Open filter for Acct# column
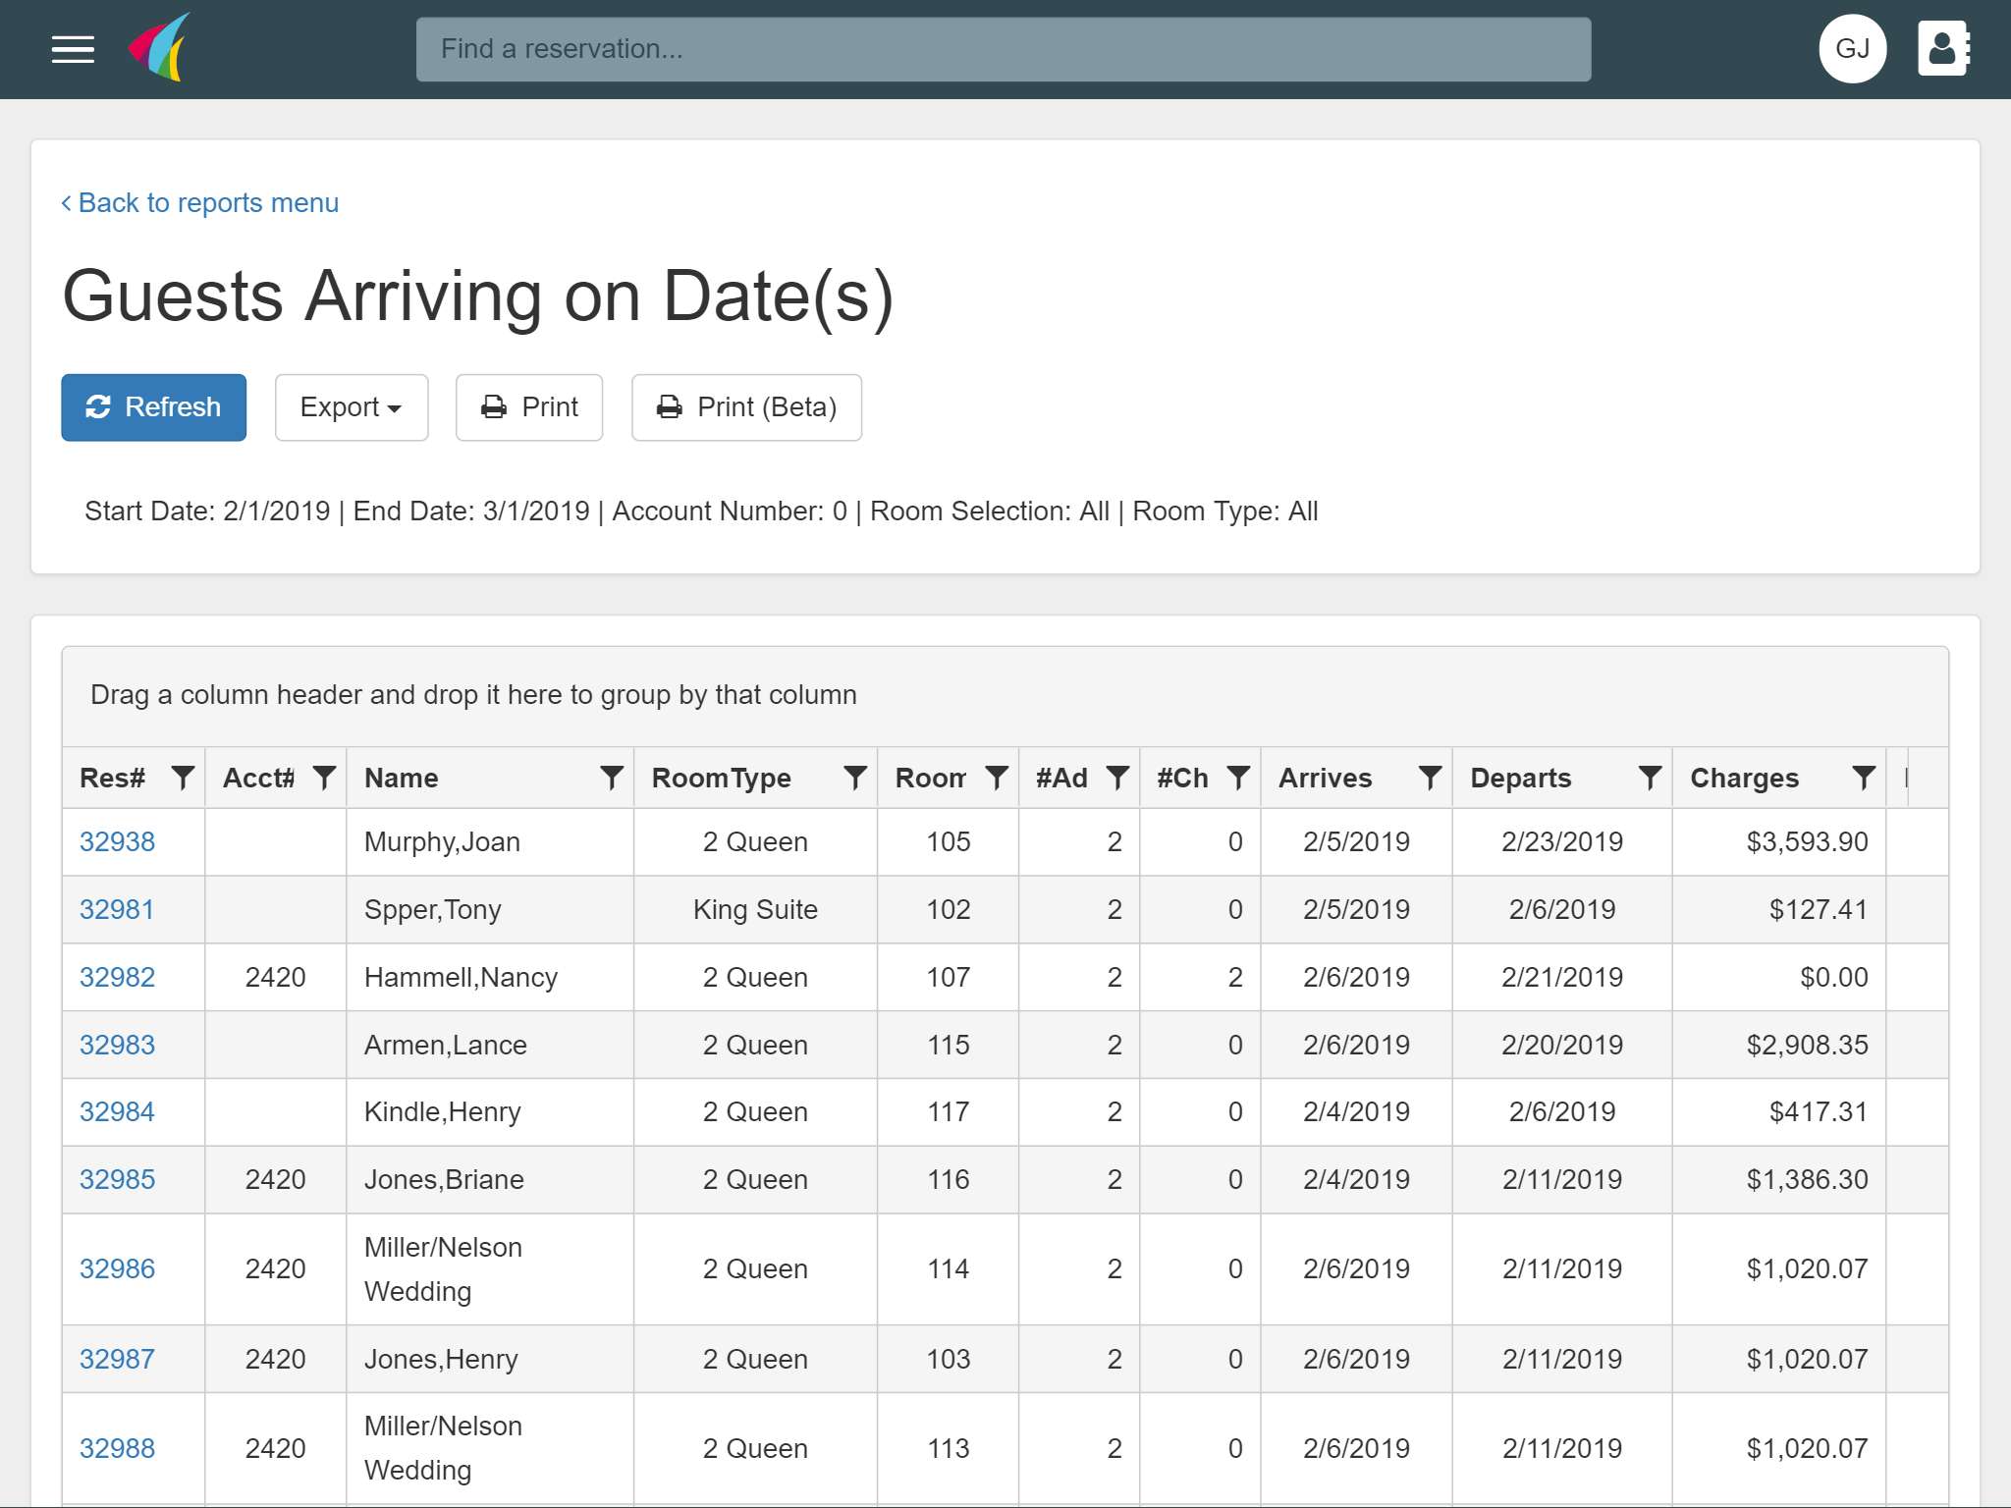The width and height of the screenshot is (2011, 1508). pos(324,778)
